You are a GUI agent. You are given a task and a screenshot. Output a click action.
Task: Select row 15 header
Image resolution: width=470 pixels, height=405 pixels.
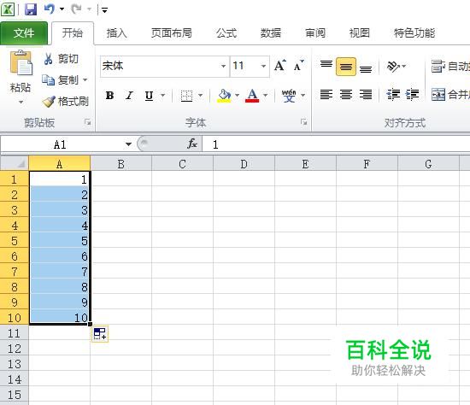[15, 395]
